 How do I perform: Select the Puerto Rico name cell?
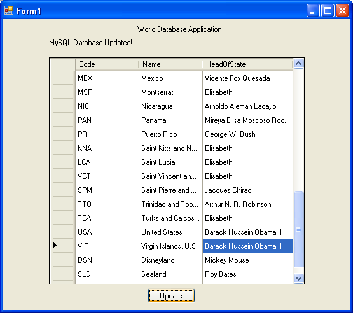[x=170, y=134]
